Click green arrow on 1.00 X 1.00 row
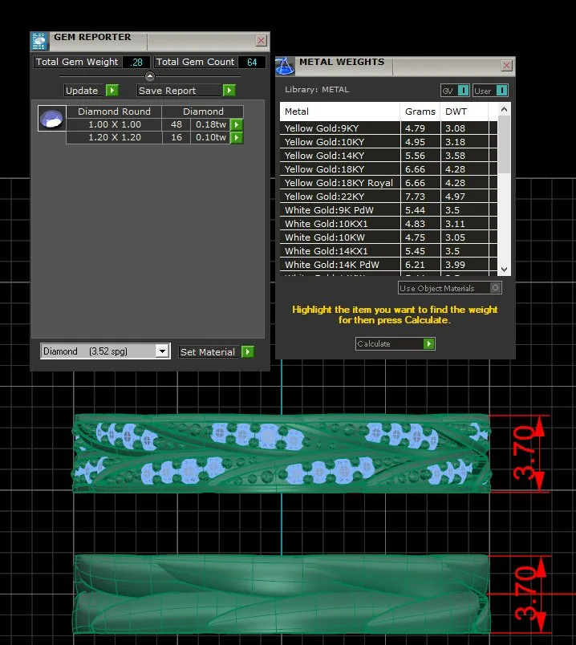Image resolution: width=576 pixels, height=645 pixels. point(237,124)
